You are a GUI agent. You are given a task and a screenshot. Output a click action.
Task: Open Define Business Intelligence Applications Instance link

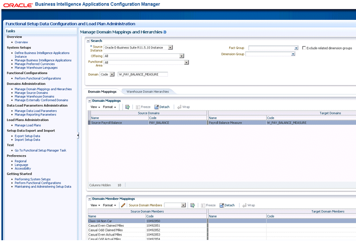point(42,55)
